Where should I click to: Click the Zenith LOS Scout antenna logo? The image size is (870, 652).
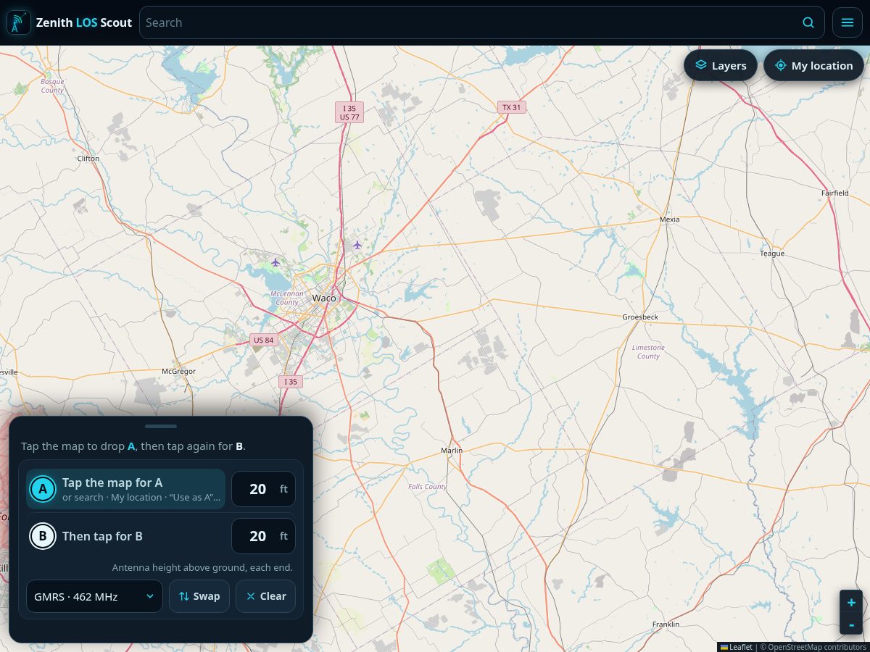[19, 22]
